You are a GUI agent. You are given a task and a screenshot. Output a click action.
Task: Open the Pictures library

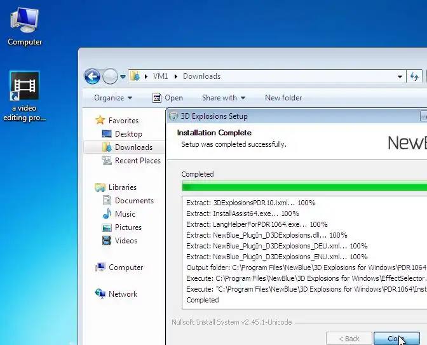[x=128, y=227]
